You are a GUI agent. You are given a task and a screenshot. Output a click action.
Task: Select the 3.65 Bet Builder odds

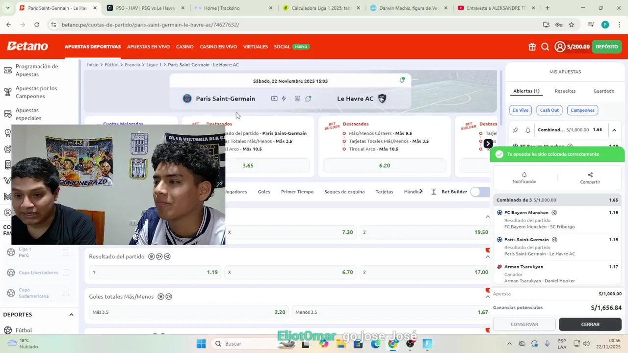pyautogui.click(x=248, y=166)
